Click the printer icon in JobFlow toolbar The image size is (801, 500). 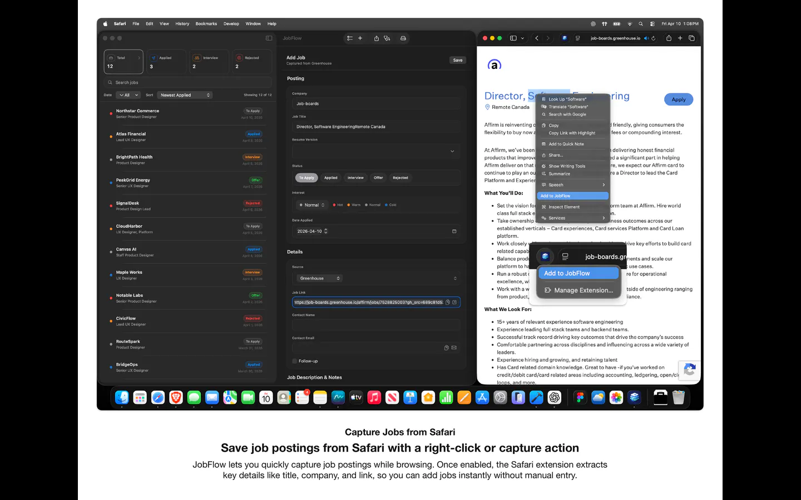(x=403, y=38)
